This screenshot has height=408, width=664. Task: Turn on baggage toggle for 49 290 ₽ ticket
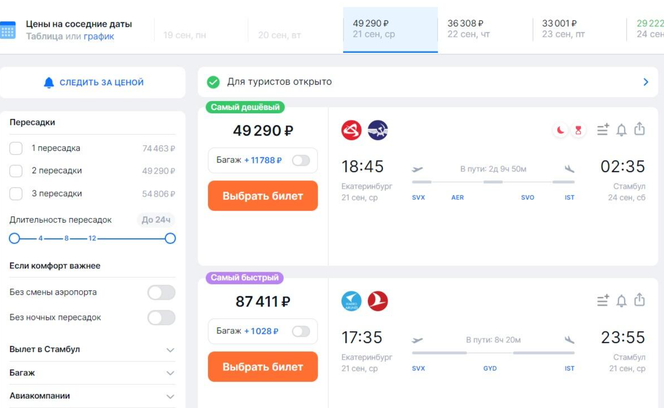[301, 161]
